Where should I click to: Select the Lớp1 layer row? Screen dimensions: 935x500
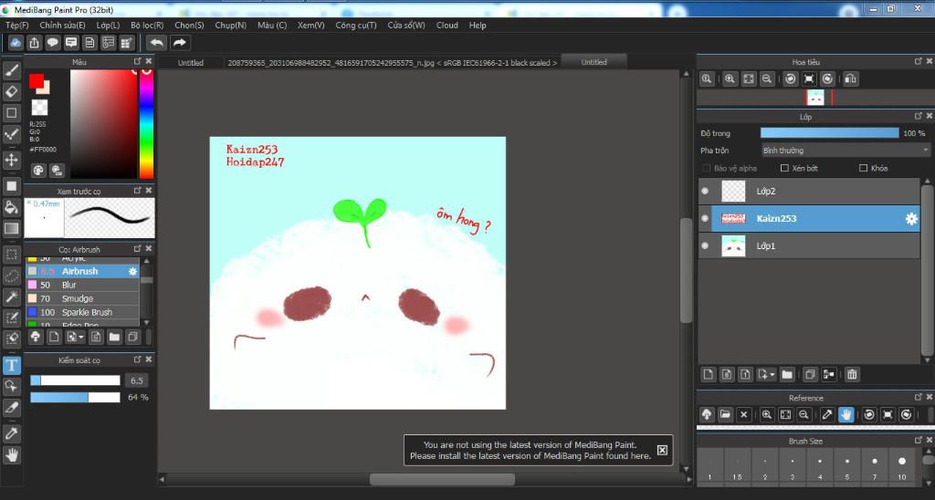[809, 245]
